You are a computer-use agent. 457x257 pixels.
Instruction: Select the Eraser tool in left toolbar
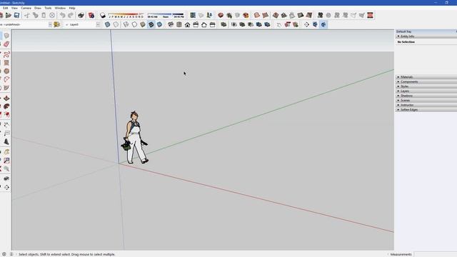point(6,44)
